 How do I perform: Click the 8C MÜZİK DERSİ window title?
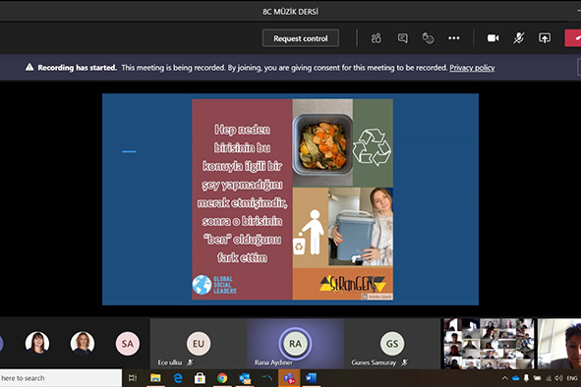tap(291, 12)
